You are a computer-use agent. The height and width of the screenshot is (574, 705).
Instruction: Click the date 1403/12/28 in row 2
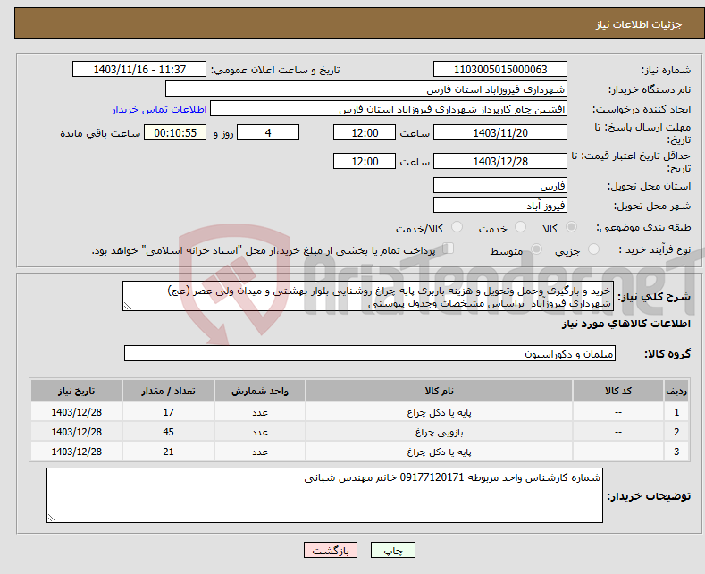coord(77,433)
